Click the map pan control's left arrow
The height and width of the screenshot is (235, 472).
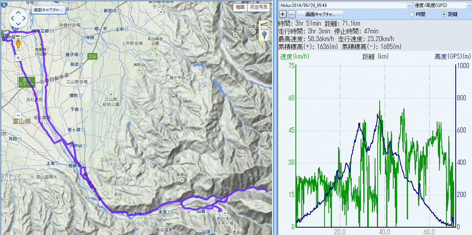click(12, 17)
